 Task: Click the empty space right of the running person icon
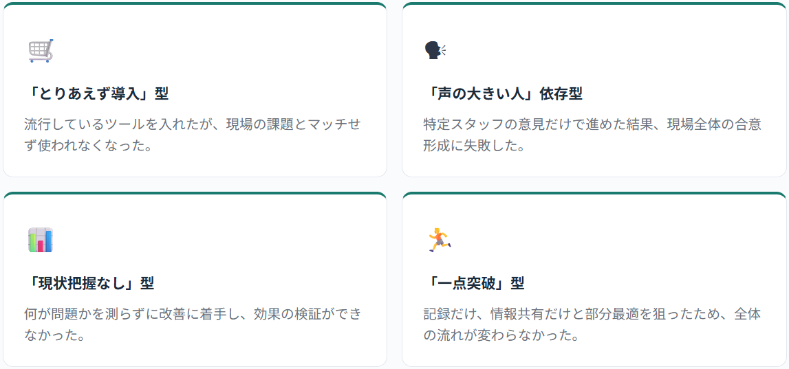click(605, 240)
